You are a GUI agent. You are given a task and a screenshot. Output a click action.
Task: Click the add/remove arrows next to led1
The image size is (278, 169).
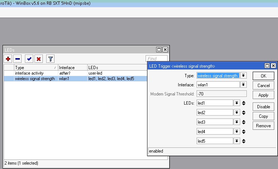click(x=244, y=103)
